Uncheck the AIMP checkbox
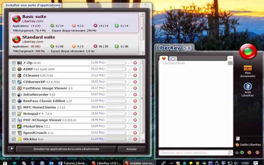Image resolution: width=264 pixels, height=165 pixels. pos(14,69)
